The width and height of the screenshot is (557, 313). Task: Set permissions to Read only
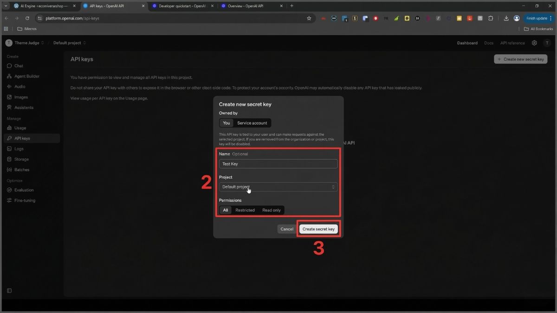[x=271, y=210]
